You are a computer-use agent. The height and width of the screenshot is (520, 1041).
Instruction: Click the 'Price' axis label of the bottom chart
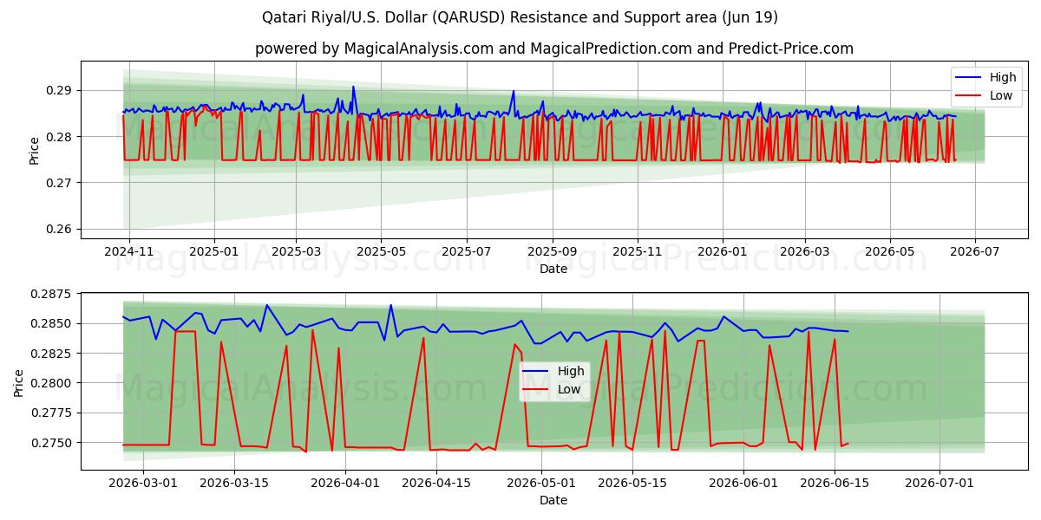click(20, 383)
